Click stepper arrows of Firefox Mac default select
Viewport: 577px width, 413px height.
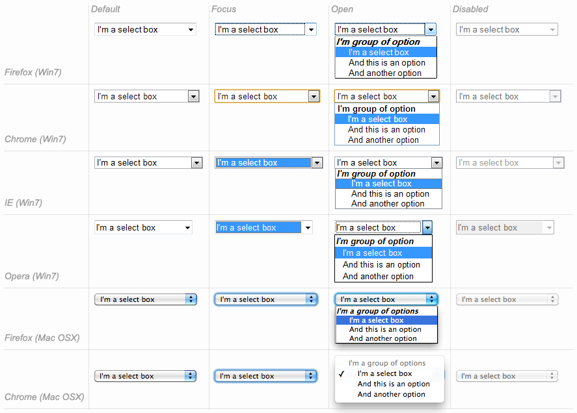tap(191, 299)
